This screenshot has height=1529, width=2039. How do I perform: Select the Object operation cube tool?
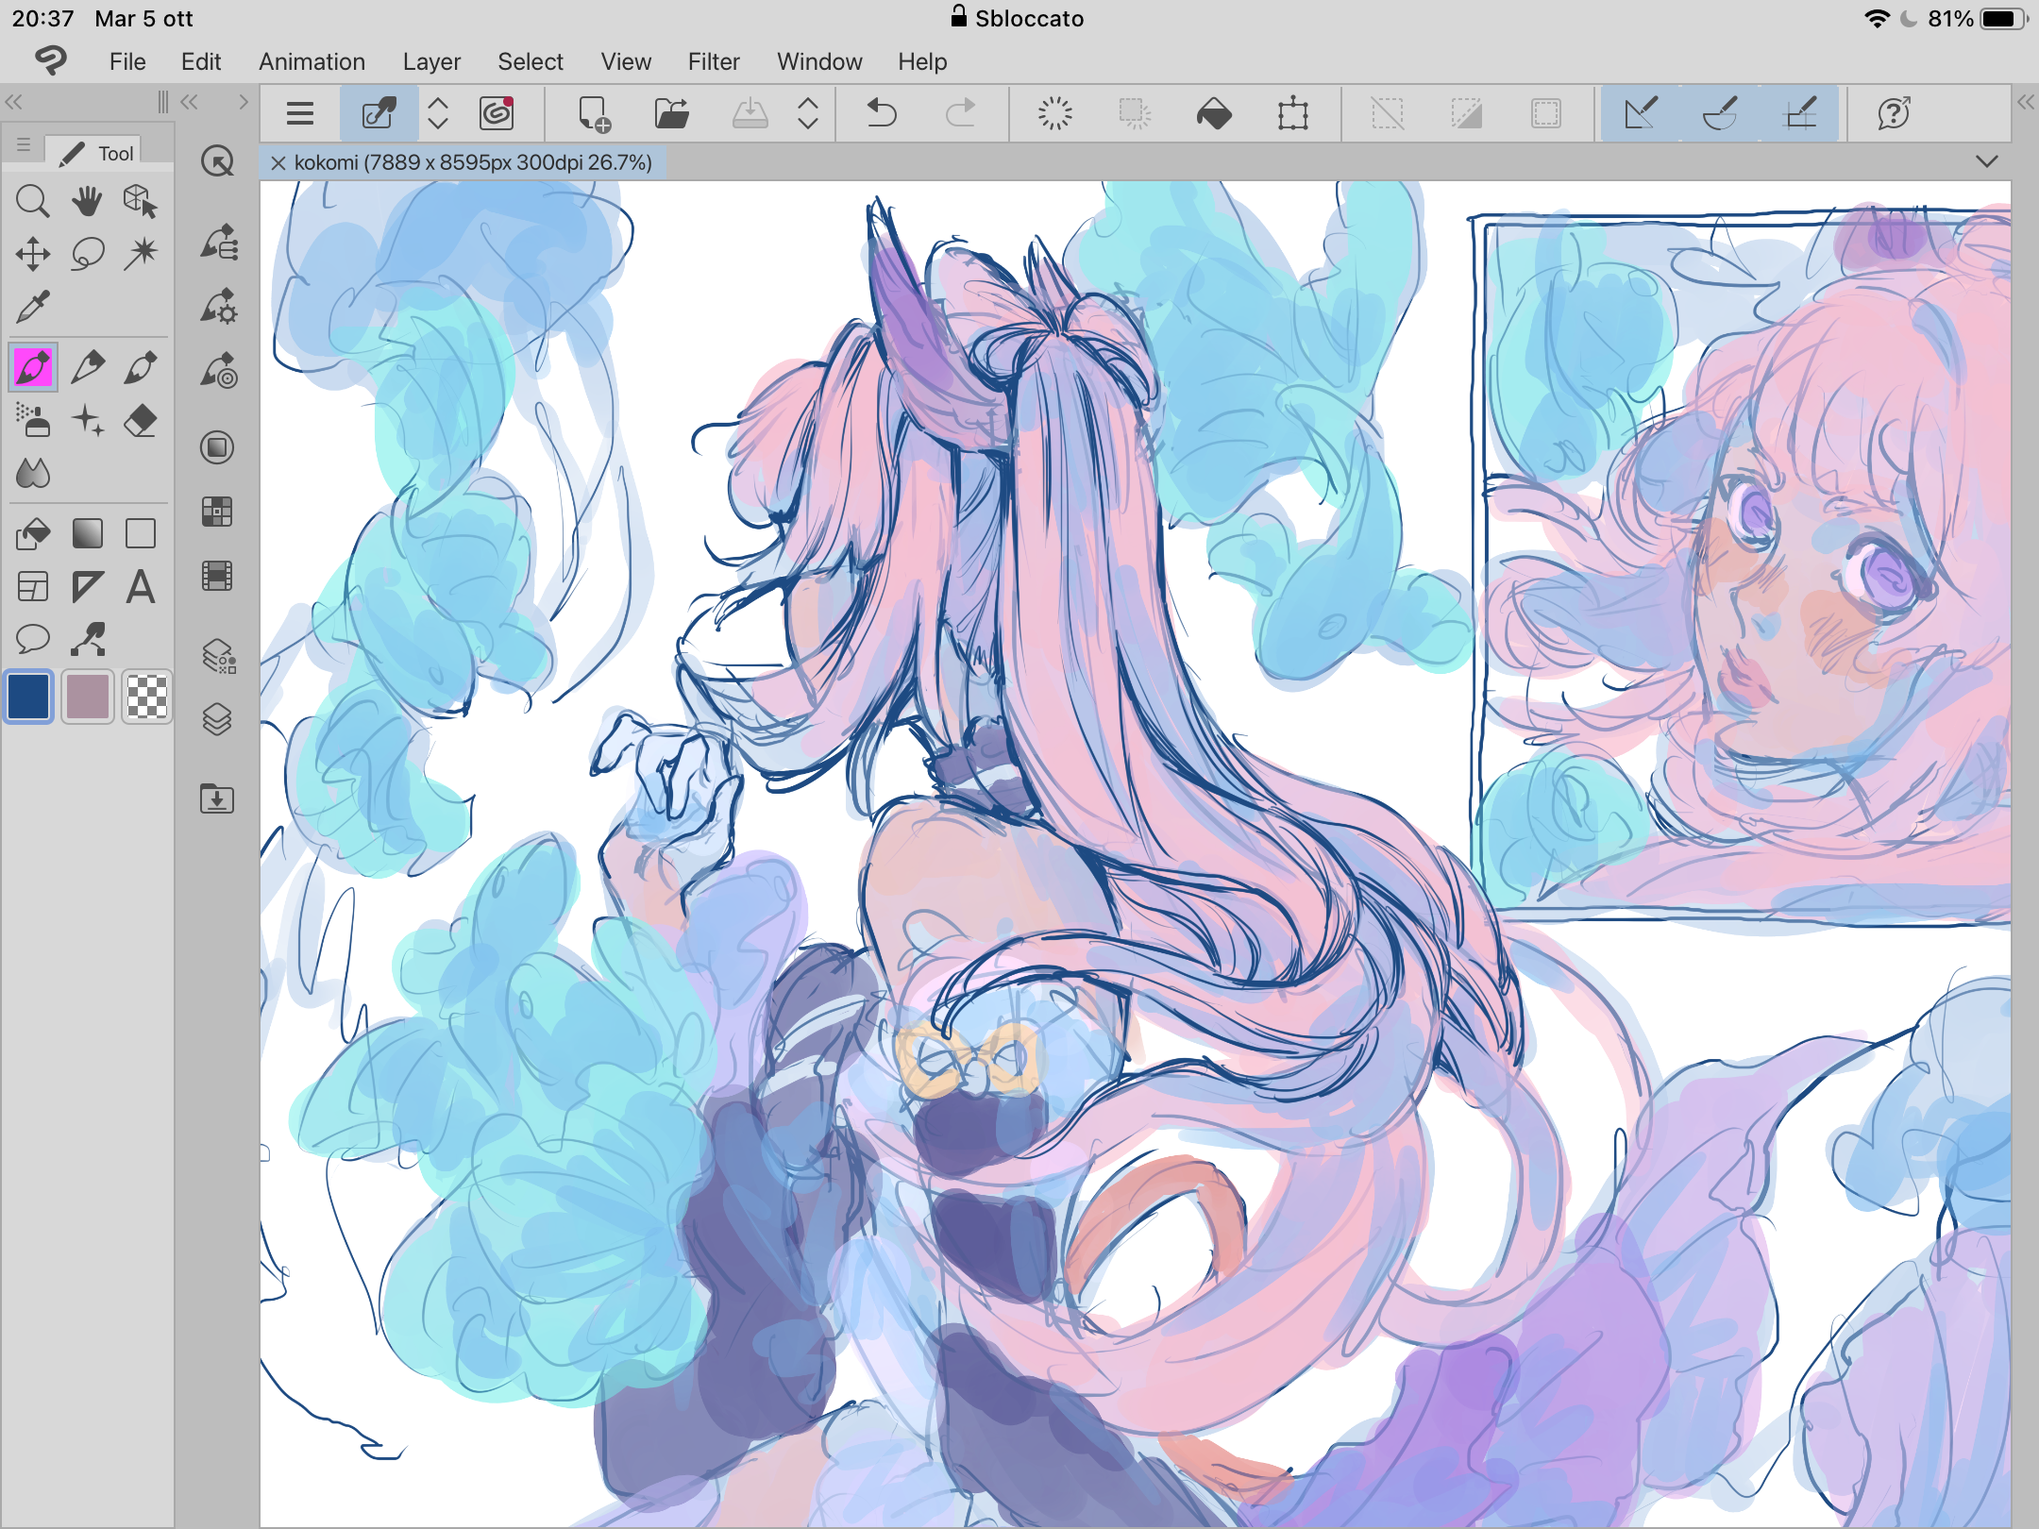coord(141,201)
